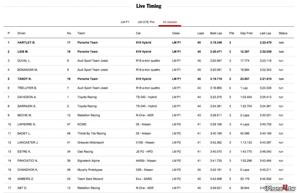Click Rebellion Racing in BECHE M. row
The width and height of the screenshot is (297, 193).
(x=88, y=115)
